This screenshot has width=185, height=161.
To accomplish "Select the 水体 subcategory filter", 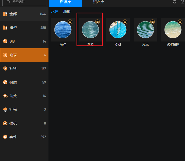I will point(55,12).
